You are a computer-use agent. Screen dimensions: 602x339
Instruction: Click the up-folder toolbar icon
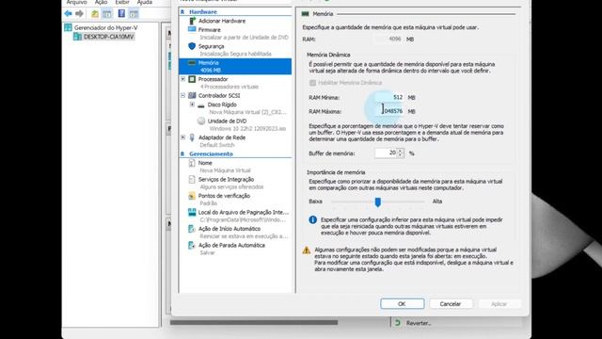(x=95, y=14)
